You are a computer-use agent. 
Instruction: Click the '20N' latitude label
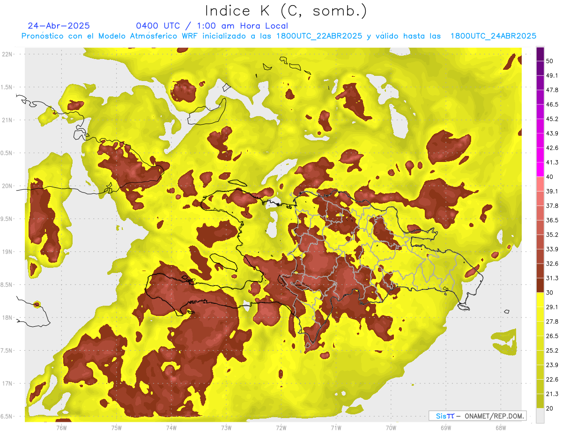point(7,186)
